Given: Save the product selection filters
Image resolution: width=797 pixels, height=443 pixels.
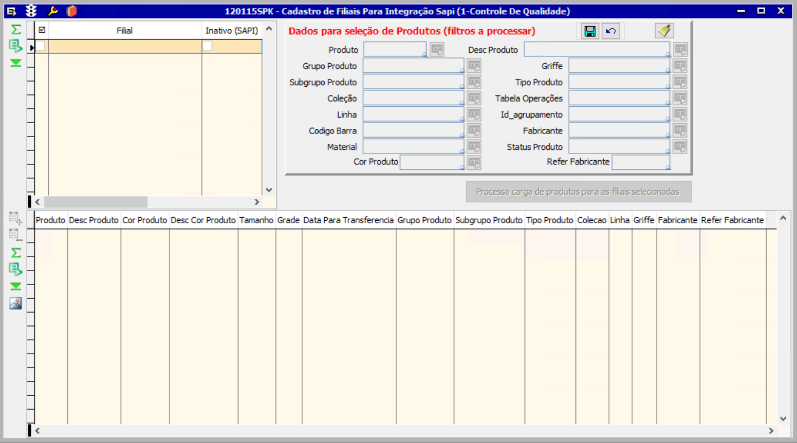Looking at the screenshot, I should pos(590,31).
